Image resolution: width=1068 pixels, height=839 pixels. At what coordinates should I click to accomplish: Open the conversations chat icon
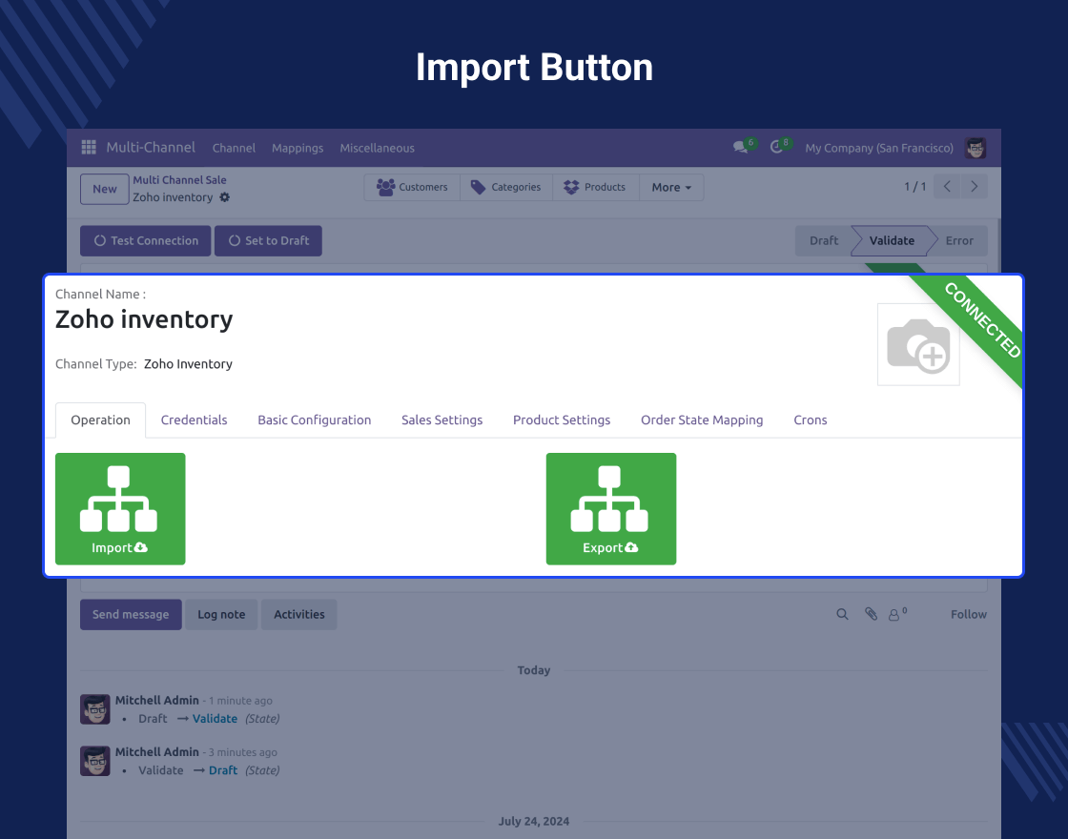[x=740, y=147]
